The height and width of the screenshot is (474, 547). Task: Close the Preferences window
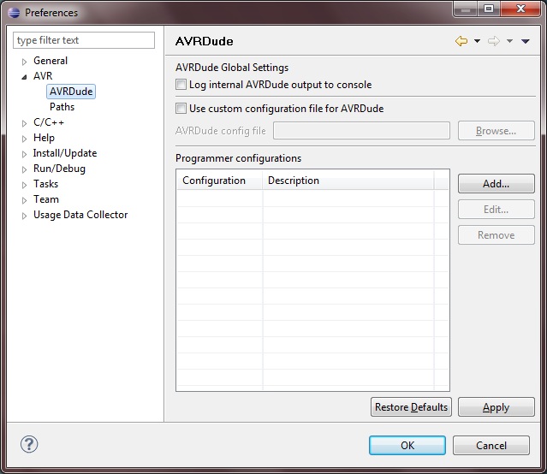(x=520, y=9)
